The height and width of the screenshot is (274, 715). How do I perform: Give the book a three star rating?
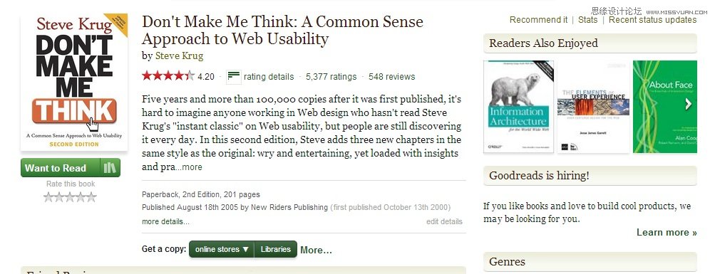click(x=70, y=197)
